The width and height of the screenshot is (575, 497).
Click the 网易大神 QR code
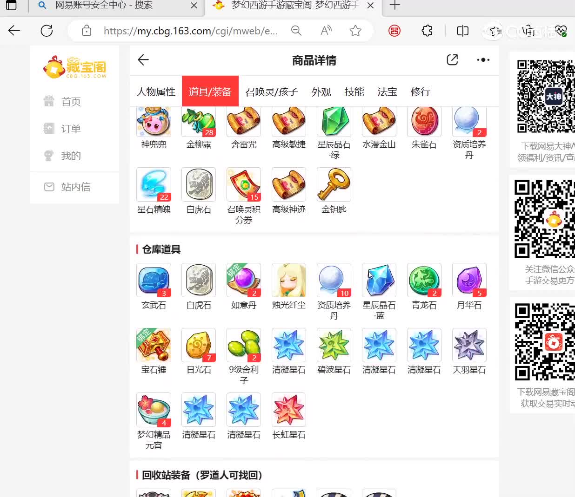(x=546, y=97)
